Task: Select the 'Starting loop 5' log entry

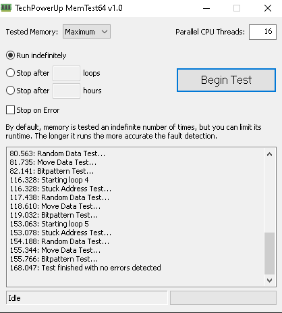Action: point(49,224)
